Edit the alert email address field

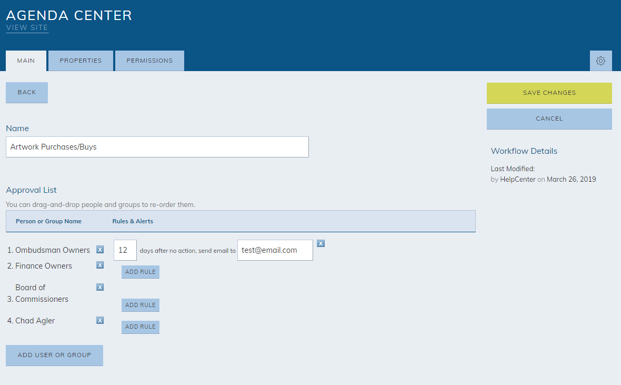click(275, 250)
